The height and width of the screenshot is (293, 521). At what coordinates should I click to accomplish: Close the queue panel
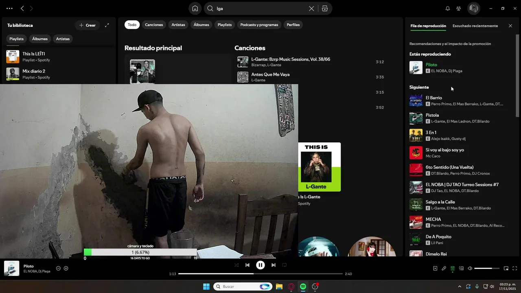tap(510, 26)
